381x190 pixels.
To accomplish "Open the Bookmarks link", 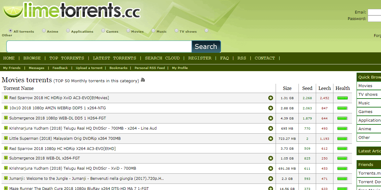I will pos(118,68).
